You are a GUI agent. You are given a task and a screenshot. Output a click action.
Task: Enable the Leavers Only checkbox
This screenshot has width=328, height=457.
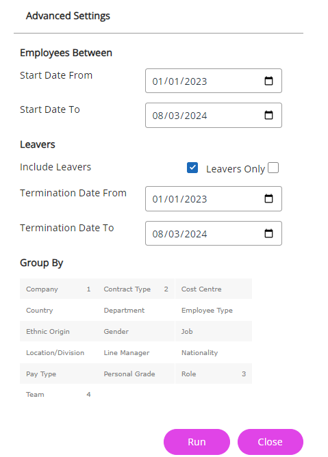coord(273,168)
